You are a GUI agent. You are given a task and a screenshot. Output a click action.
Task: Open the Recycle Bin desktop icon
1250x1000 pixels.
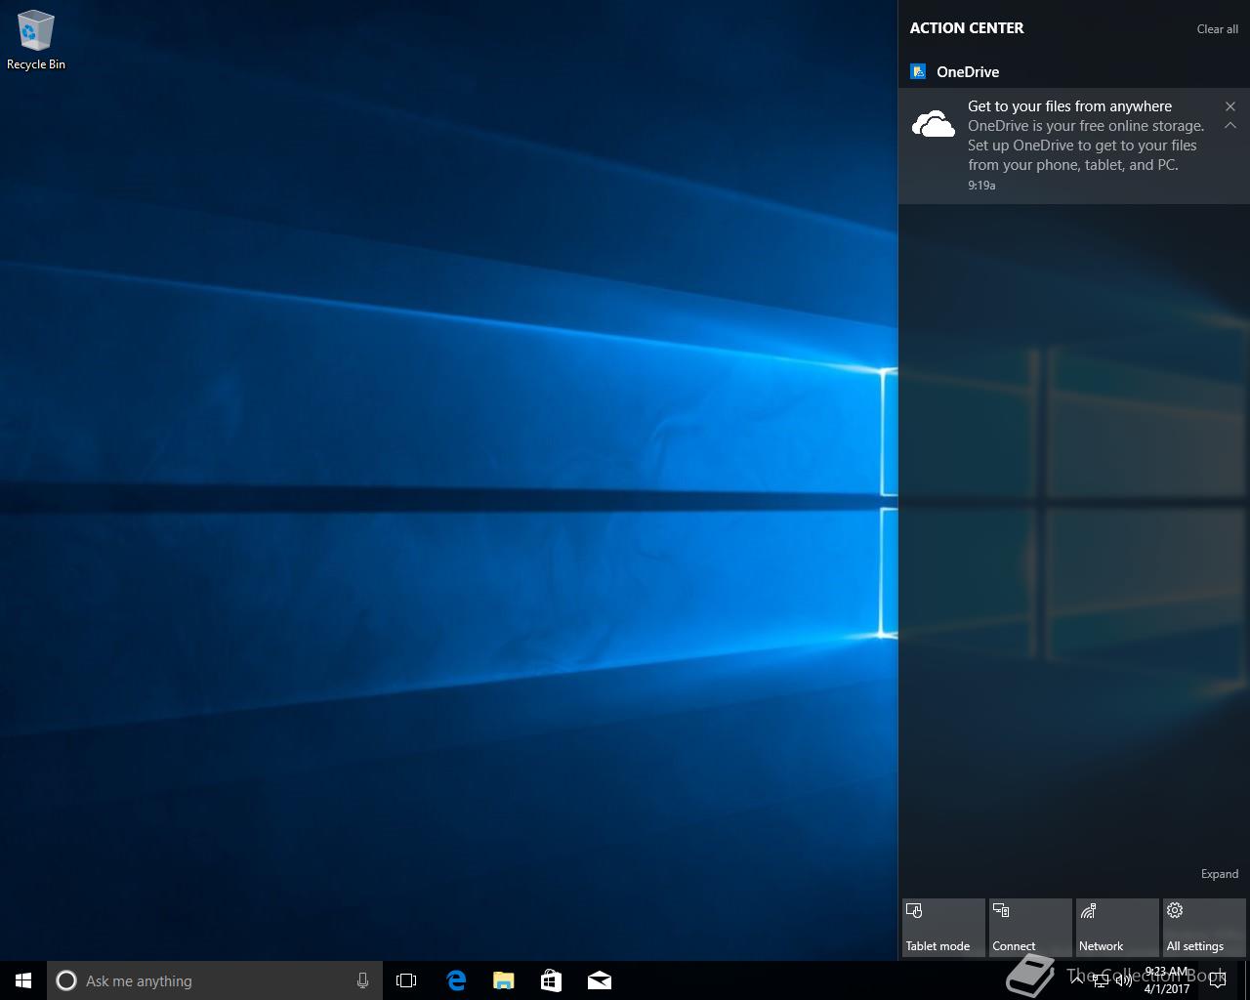35,40
